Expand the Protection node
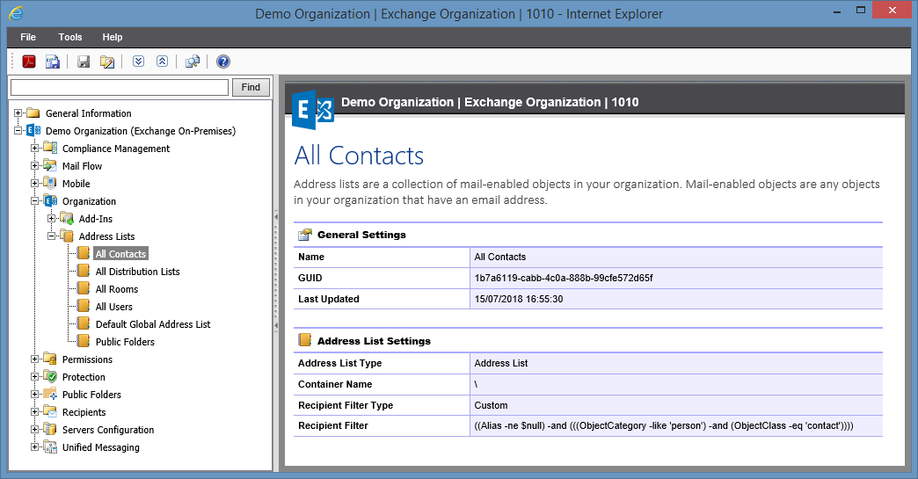The width and height of the screenshot is (918, 479). [34, 377]
